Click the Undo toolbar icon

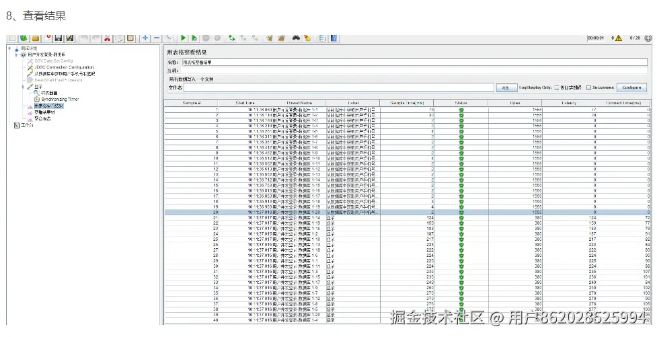[84, 38]
